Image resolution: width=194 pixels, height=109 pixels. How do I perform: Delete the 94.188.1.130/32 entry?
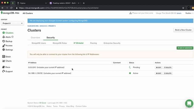[168, 73]
